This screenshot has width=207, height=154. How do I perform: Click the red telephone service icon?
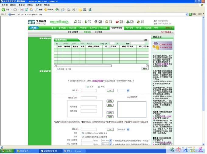point(117,22)
